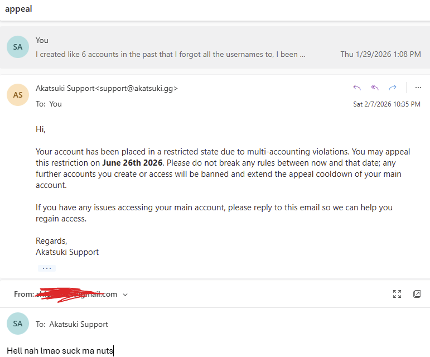Click the Reply all double-arrow icon
The image size is (430, 357).
(375, 88)
